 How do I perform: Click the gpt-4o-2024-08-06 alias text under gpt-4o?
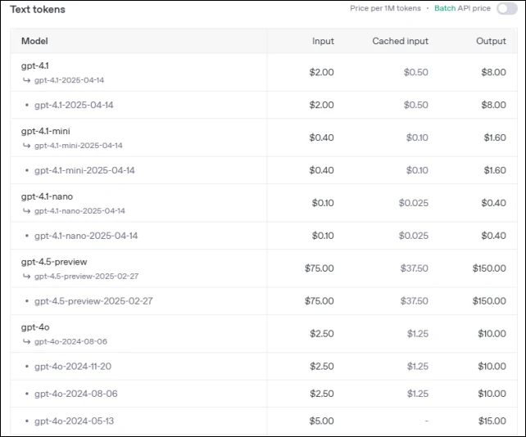click(70, 341)
